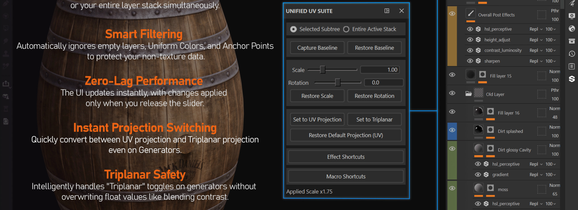Select the Selected Subtree radio option

coord(293,29)
